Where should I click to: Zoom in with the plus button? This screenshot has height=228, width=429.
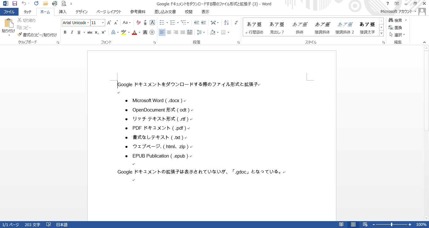coord(410,225)
